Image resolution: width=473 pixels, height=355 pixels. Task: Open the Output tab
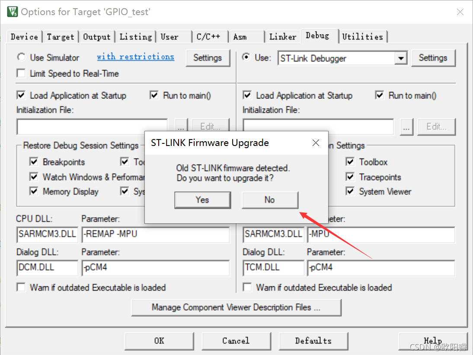[97, 37]
